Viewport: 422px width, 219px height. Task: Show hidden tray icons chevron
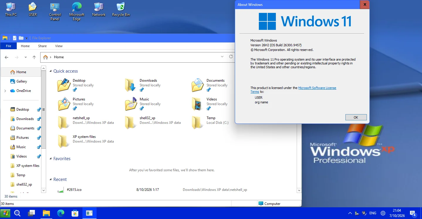coord(350,213)
